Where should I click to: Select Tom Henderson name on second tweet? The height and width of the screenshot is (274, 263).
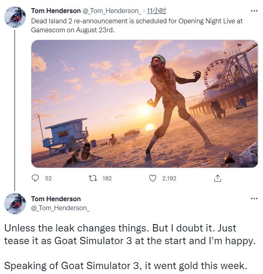click(56, 199)
